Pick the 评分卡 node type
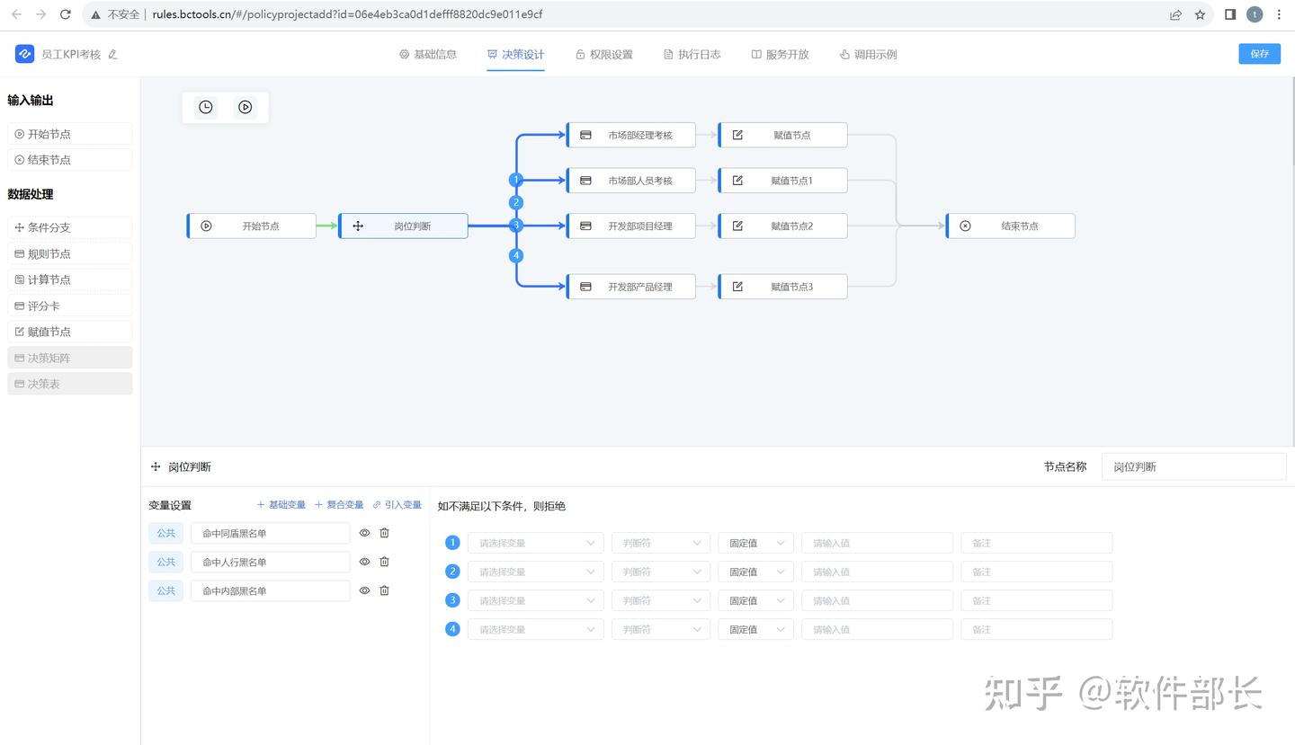 69,305
